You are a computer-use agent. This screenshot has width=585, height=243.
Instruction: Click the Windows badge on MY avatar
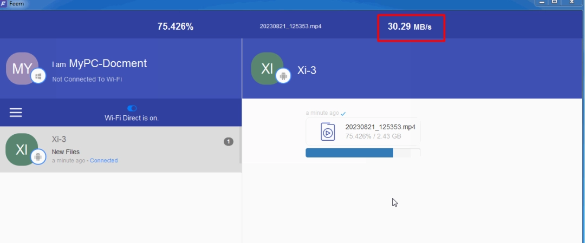(38, 76)
